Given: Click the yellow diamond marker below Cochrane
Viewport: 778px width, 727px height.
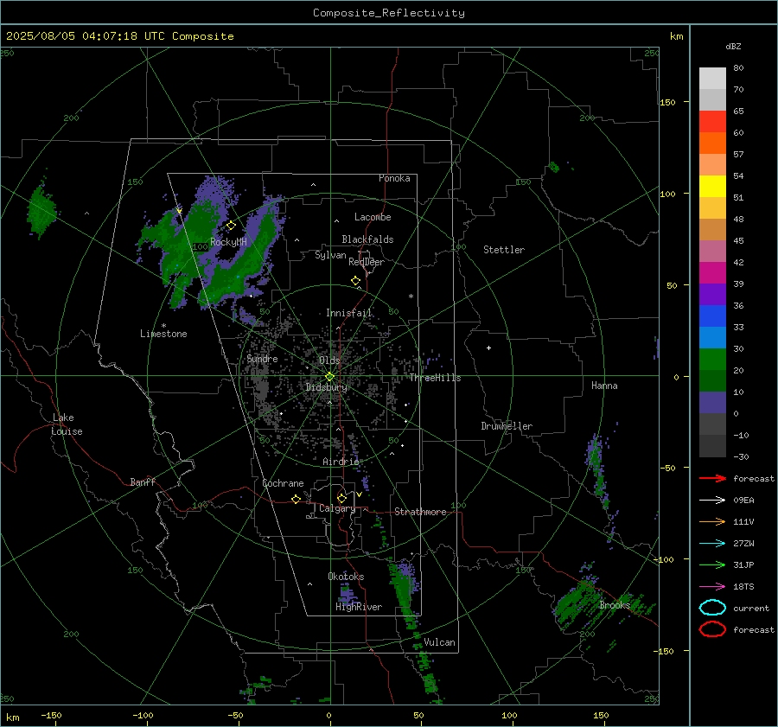Looking at the screenshot, I should point(297,499).
